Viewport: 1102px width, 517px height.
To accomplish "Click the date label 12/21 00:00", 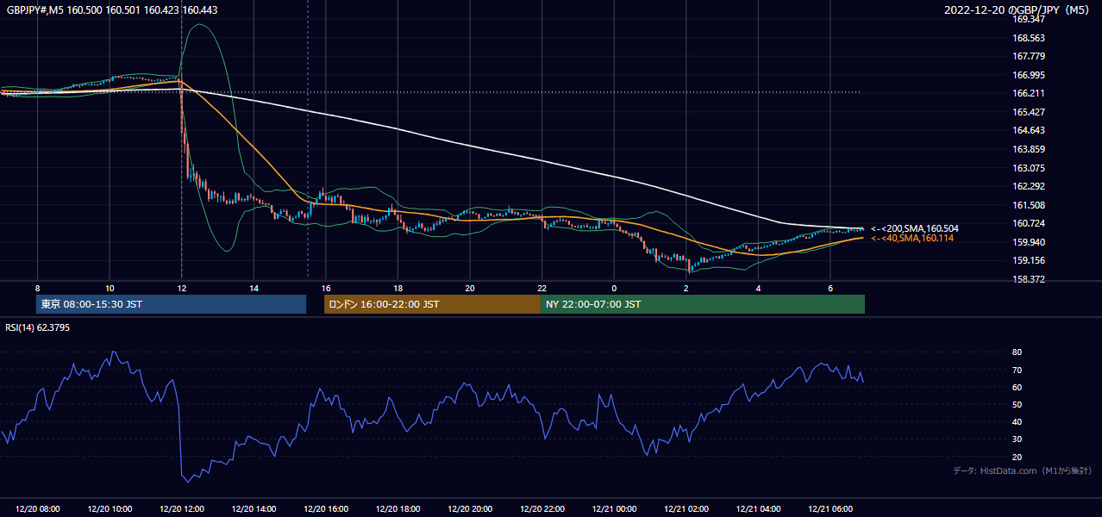I will pos(614,509).
